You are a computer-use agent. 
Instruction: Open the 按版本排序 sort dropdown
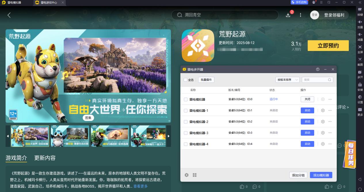287,80
